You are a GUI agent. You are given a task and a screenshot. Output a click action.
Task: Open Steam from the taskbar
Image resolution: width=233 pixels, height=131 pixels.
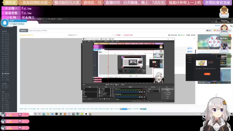77,114
